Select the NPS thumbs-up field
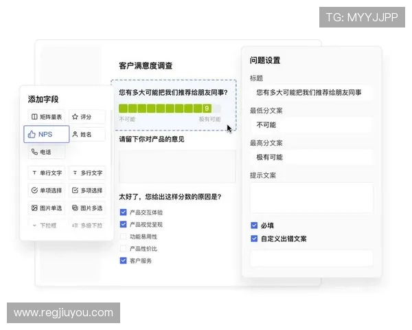The image size is (412, 330). [x=47, y=134]
